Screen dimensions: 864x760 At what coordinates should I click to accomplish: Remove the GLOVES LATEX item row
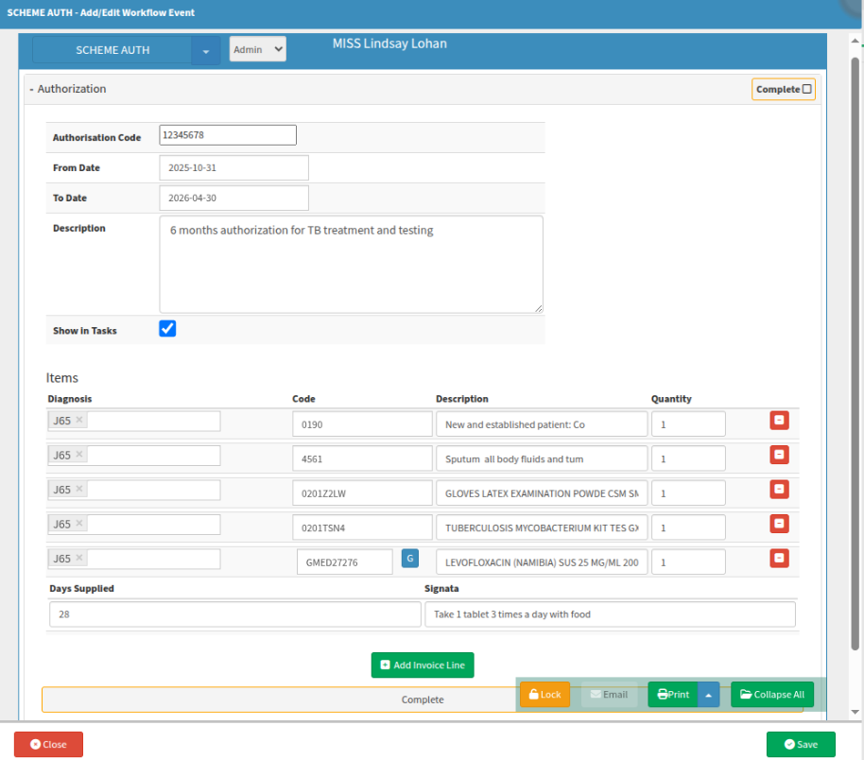coord(779,490)
